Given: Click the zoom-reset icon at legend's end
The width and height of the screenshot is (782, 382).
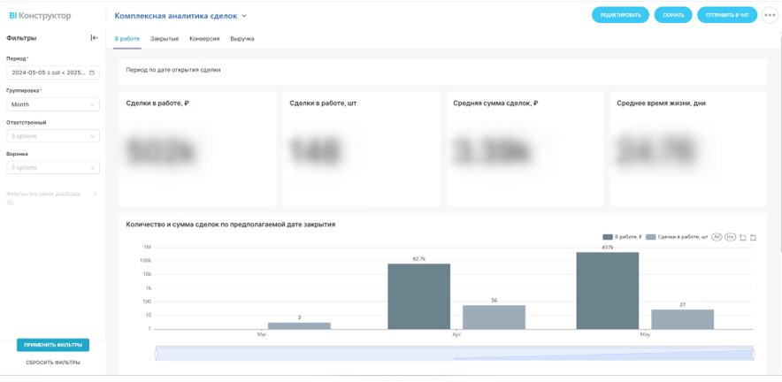Looking at the screenshot, I should (x=753, y=237).
